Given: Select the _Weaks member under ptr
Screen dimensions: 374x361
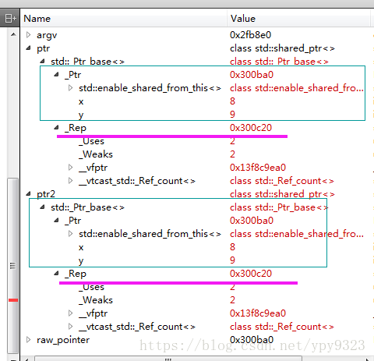Looking at the screenshot, I should pos(96,154).
